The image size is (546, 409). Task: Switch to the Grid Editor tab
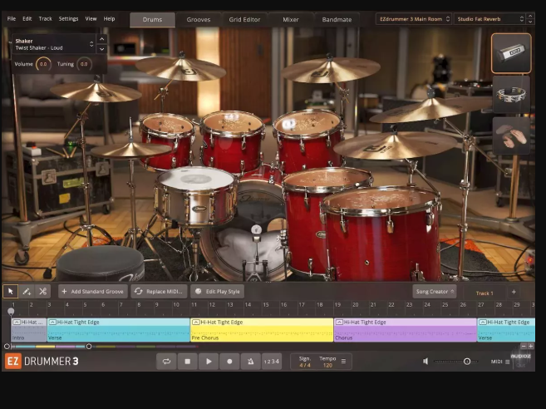[x=244, y=19]
